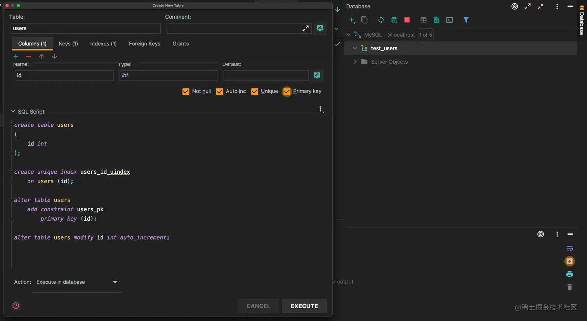587x321 pixels.
Task: Expand all nodes in Database tree
Action: [528, 6]
